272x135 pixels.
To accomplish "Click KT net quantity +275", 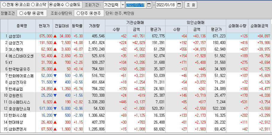I will [244, 63].
